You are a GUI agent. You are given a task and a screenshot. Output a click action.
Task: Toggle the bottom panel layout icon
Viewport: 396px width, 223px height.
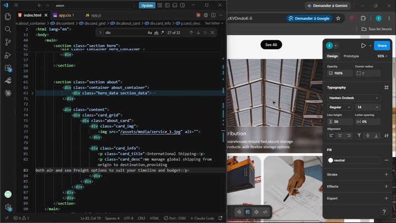tap(175, 6)
